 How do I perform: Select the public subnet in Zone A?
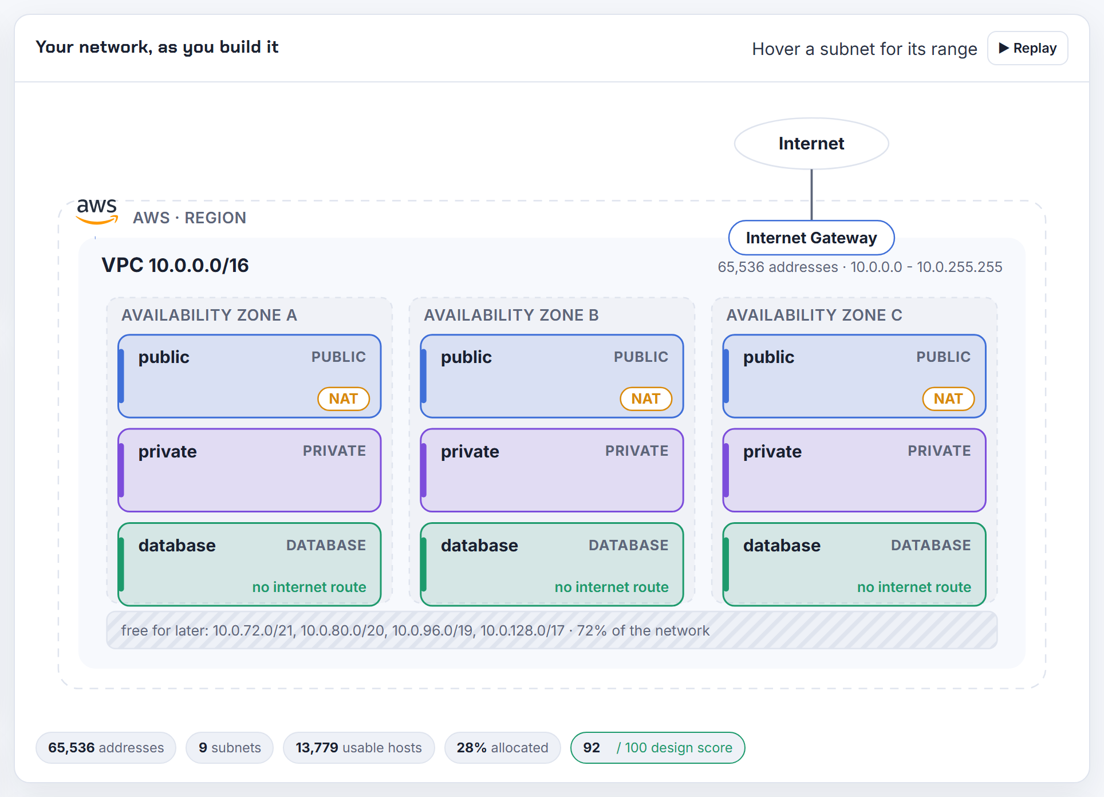pos(250,376)
